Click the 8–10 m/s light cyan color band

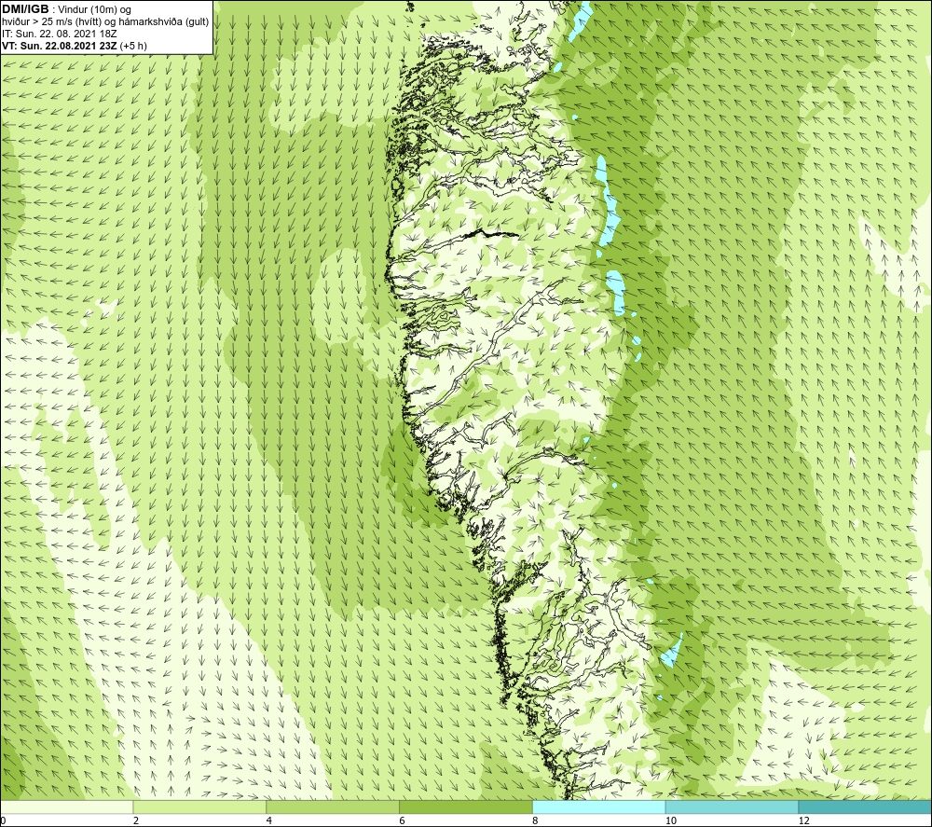pos(599,806)
